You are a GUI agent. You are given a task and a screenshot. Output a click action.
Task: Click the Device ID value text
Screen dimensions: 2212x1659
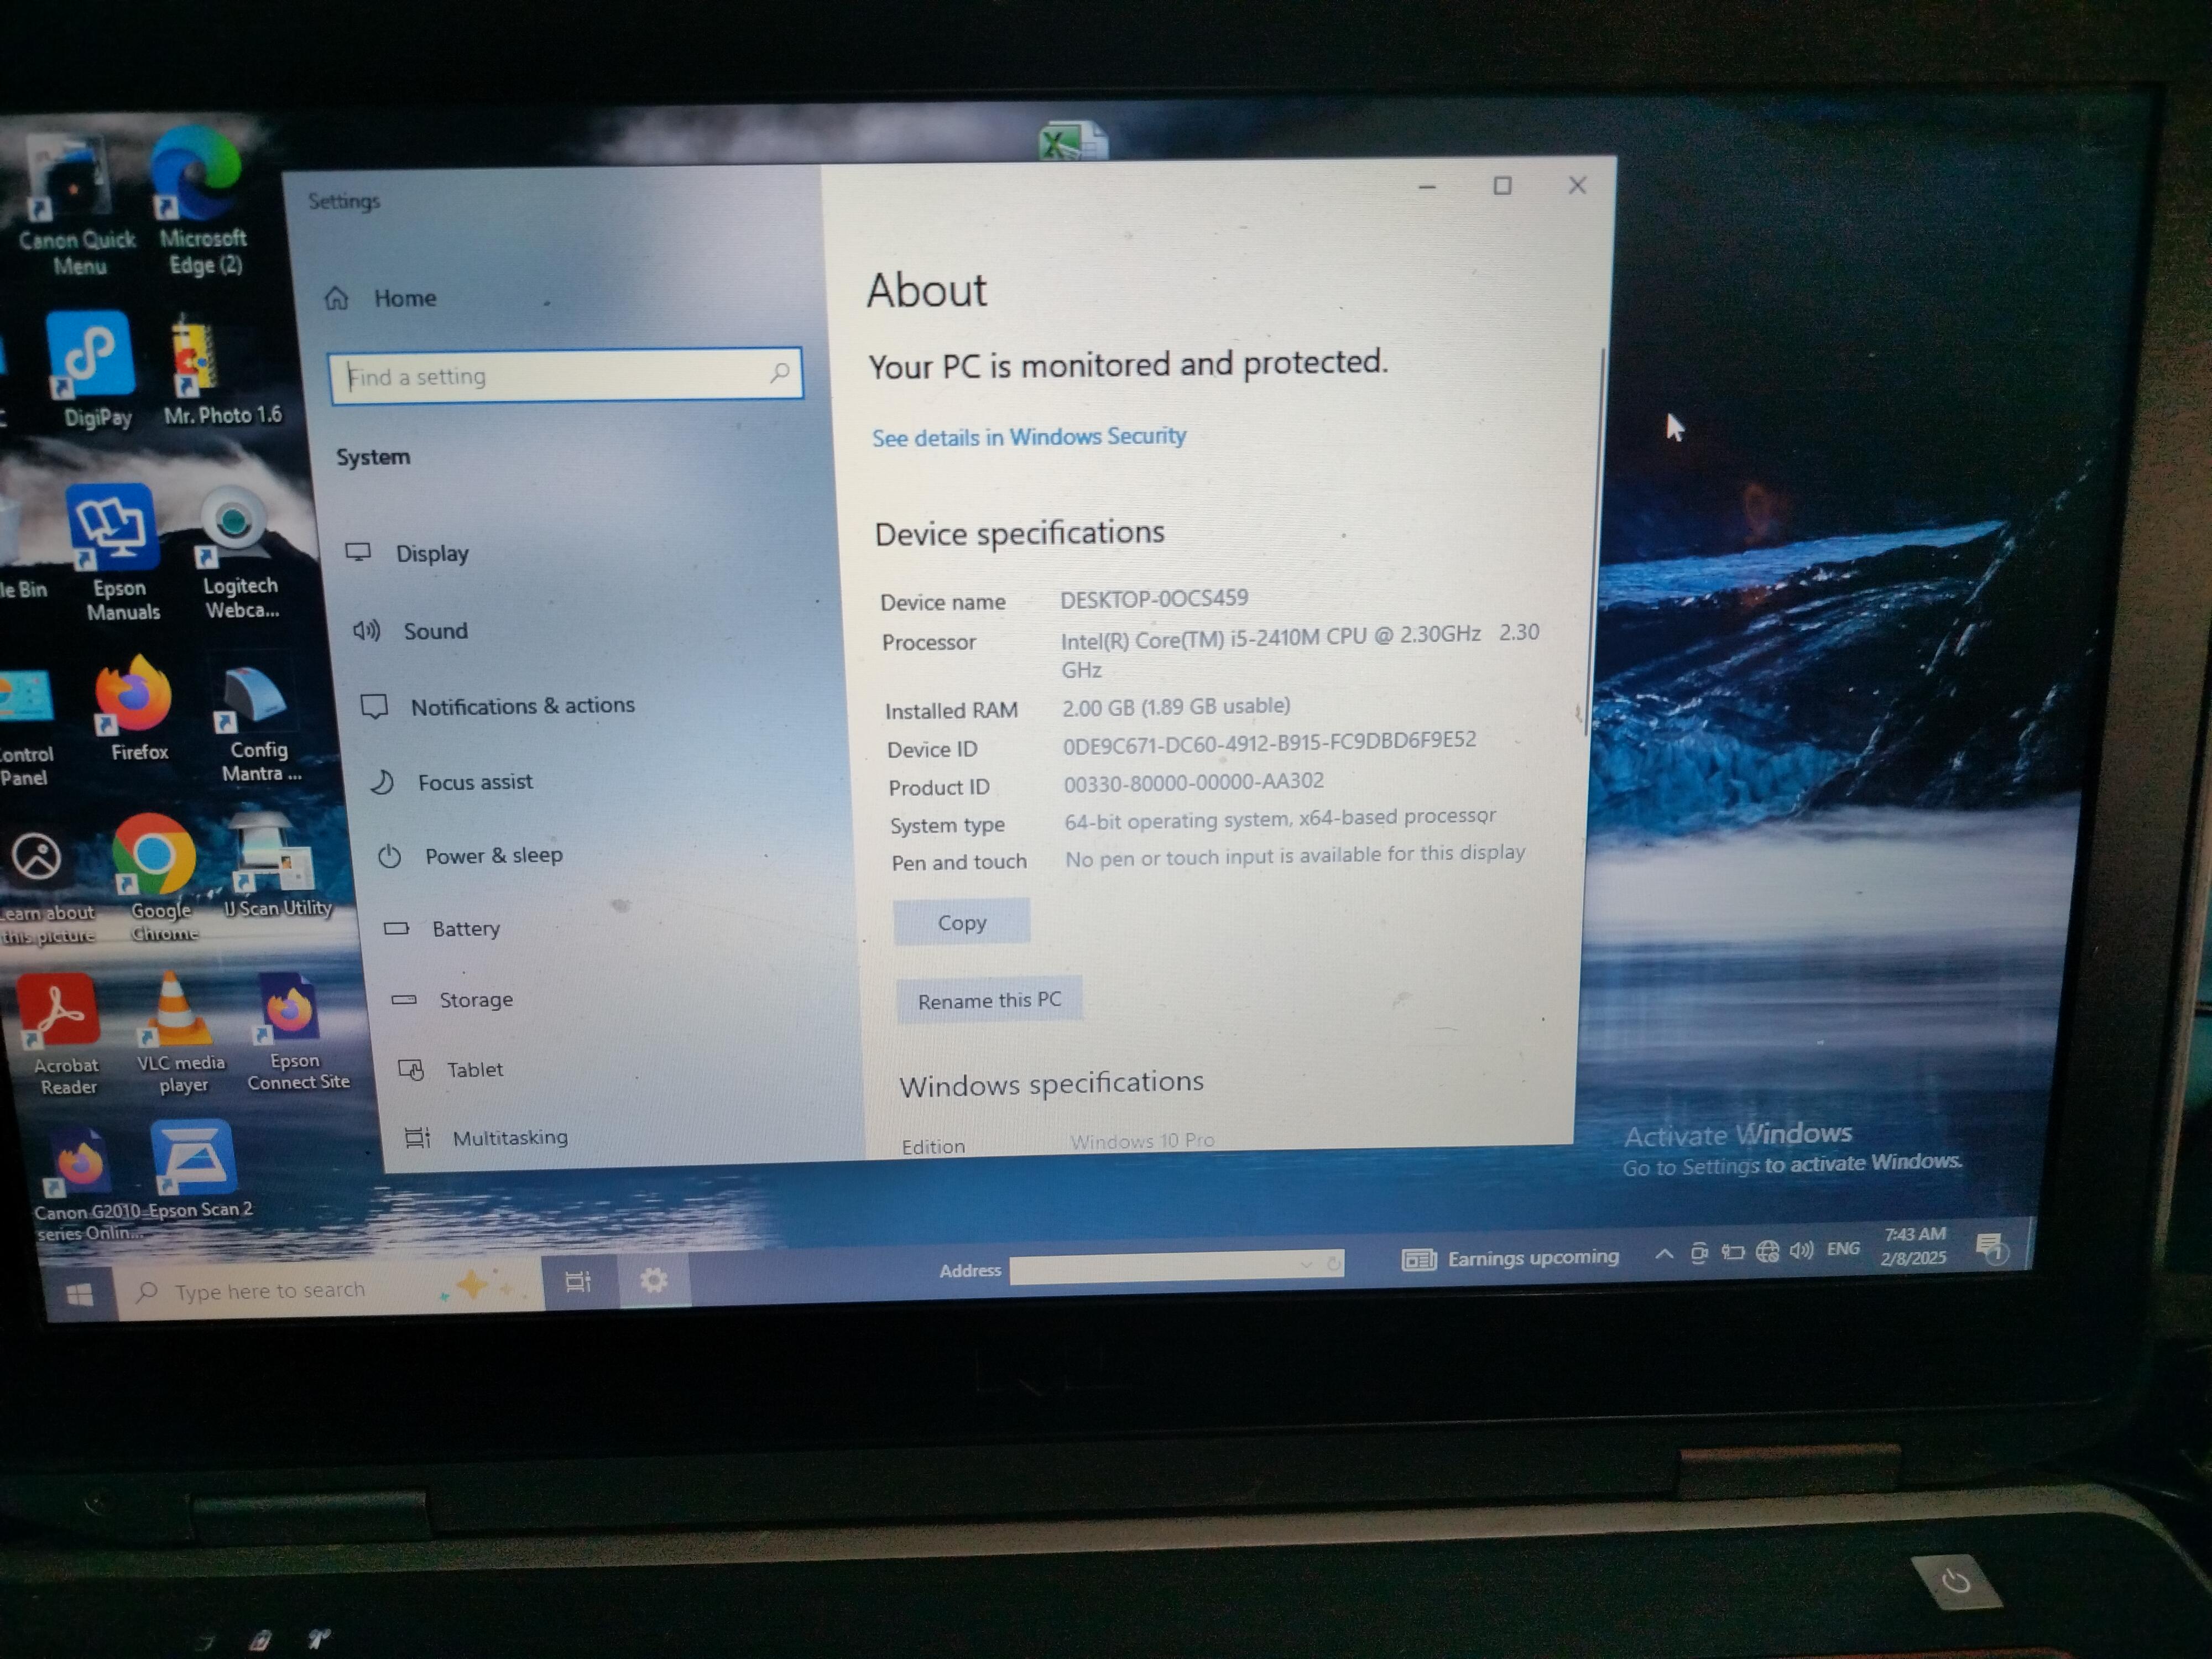point(1269,742)
